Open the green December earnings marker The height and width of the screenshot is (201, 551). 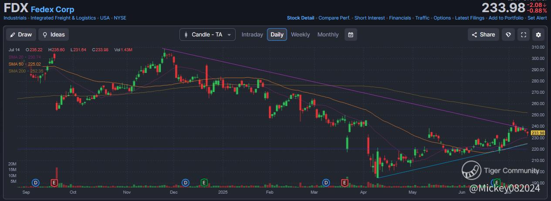click(204, 182)
